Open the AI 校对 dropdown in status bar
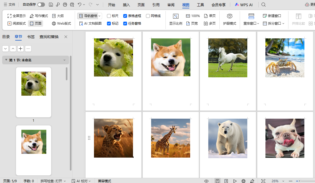The height and width of the screenshot is (183, 315). 81,181
